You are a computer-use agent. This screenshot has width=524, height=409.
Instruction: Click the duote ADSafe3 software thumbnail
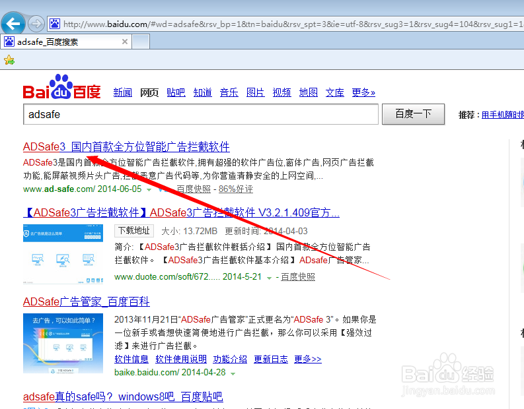click(x=63, y=254)
